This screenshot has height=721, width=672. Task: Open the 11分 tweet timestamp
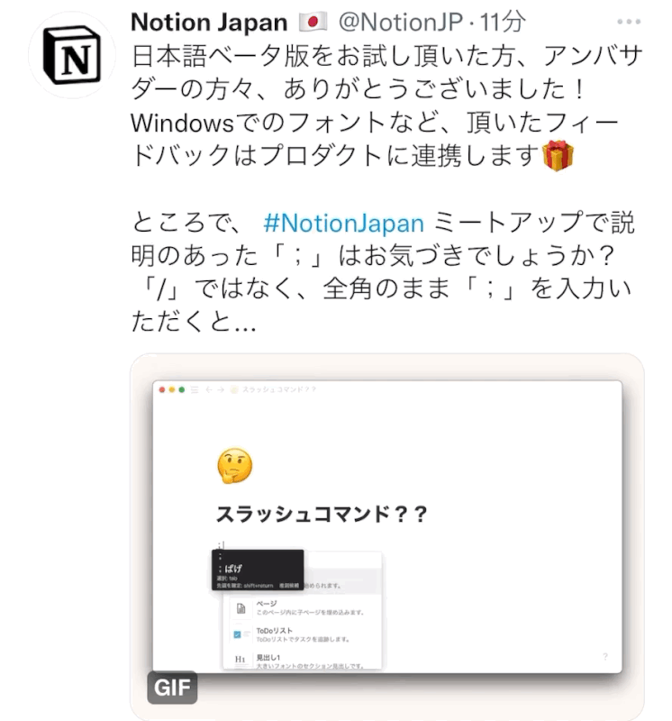(503, 22)
